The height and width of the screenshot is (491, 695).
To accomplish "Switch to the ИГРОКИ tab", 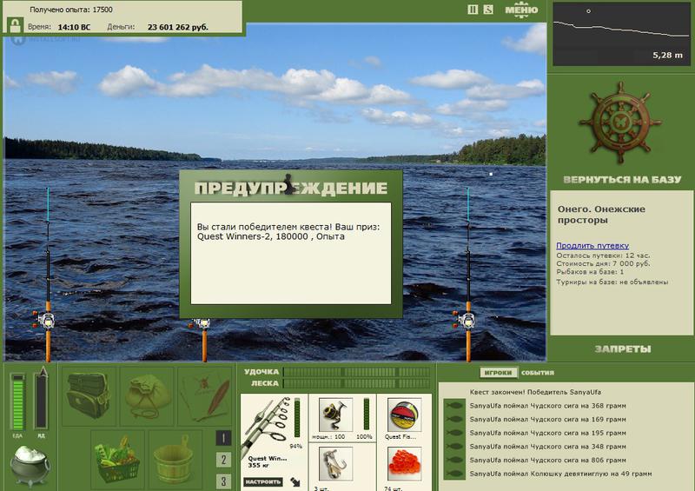I will click(x=498, y=373).
